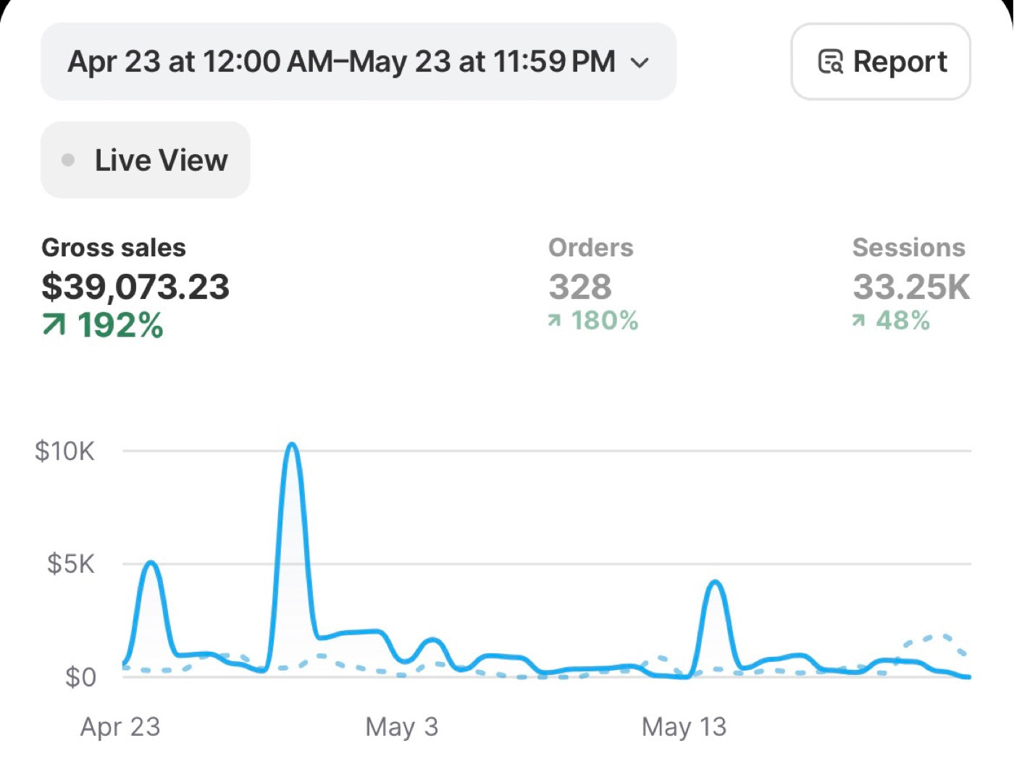
Task: Click the green Gross sales trend arrow
Action: tap(54, 325)
